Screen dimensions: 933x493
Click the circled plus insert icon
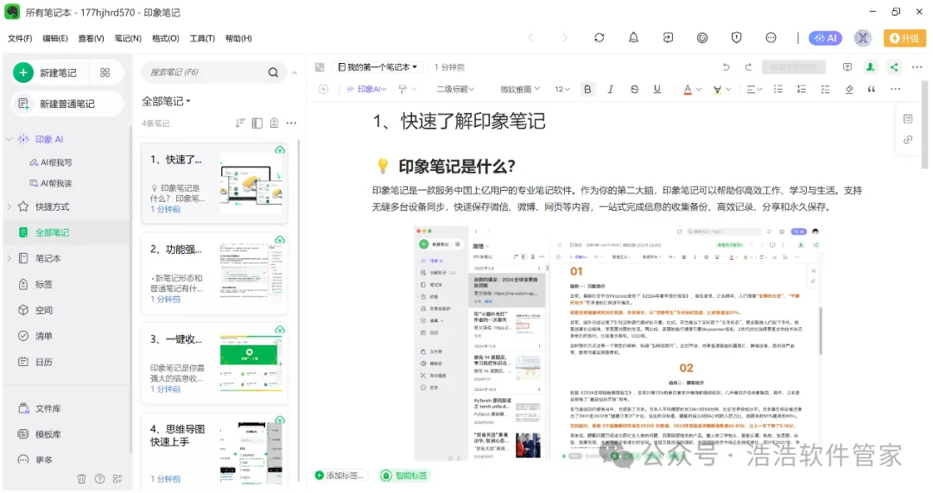tap(323, 89)
